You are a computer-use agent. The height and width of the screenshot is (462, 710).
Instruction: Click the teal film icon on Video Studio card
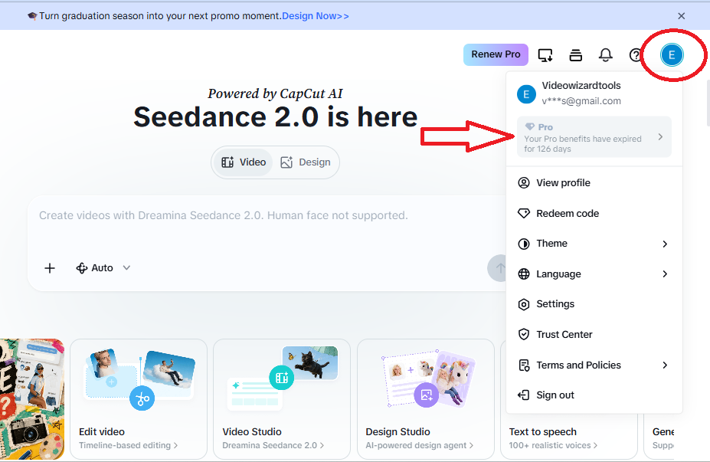click(x=282, y=377)
